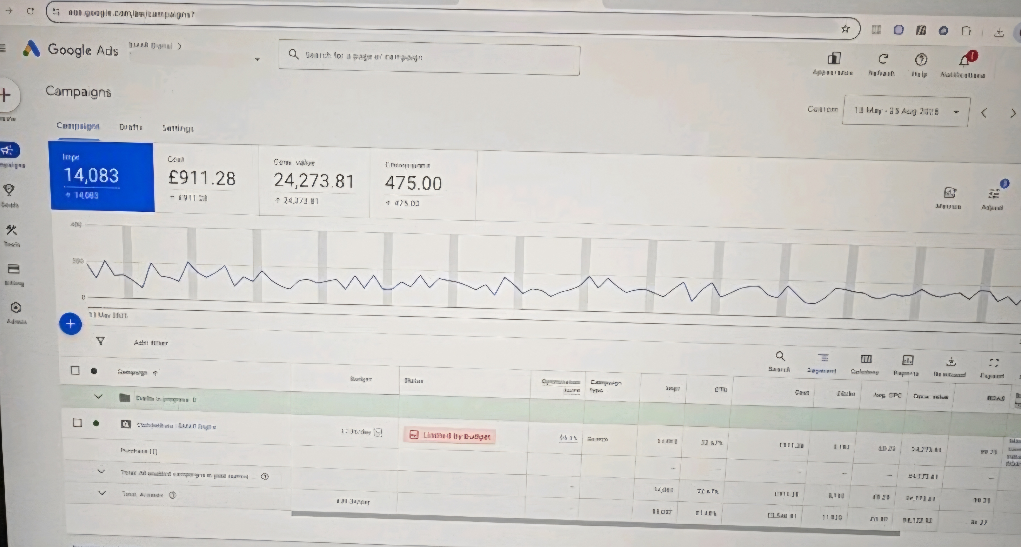Click the green campaign status dot
This screenshot has width=1021, height=547.
tap(96, 423)
